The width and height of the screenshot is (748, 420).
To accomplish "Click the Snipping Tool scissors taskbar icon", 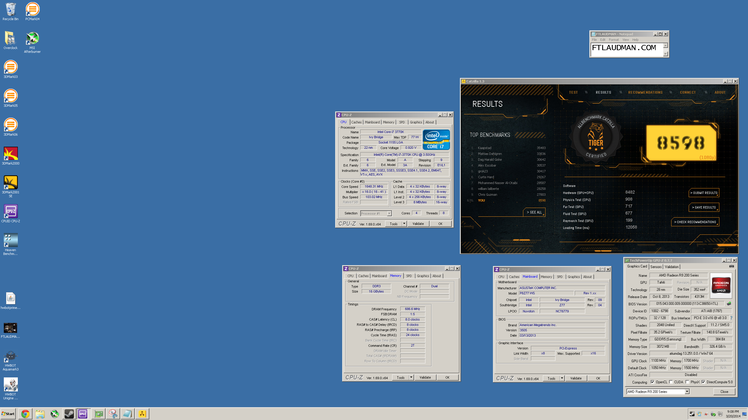I will pyautogui.click(x=113, y=414).
